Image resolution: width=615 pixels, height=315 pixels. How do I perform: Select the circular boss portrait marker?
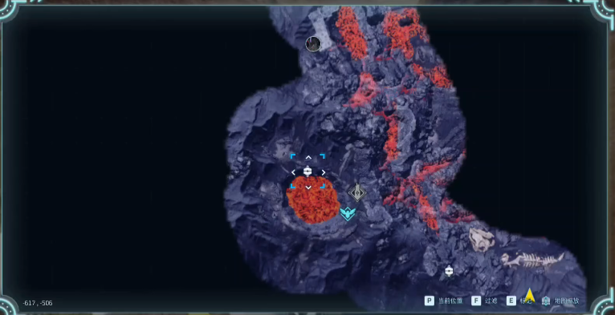click(313, 44)
